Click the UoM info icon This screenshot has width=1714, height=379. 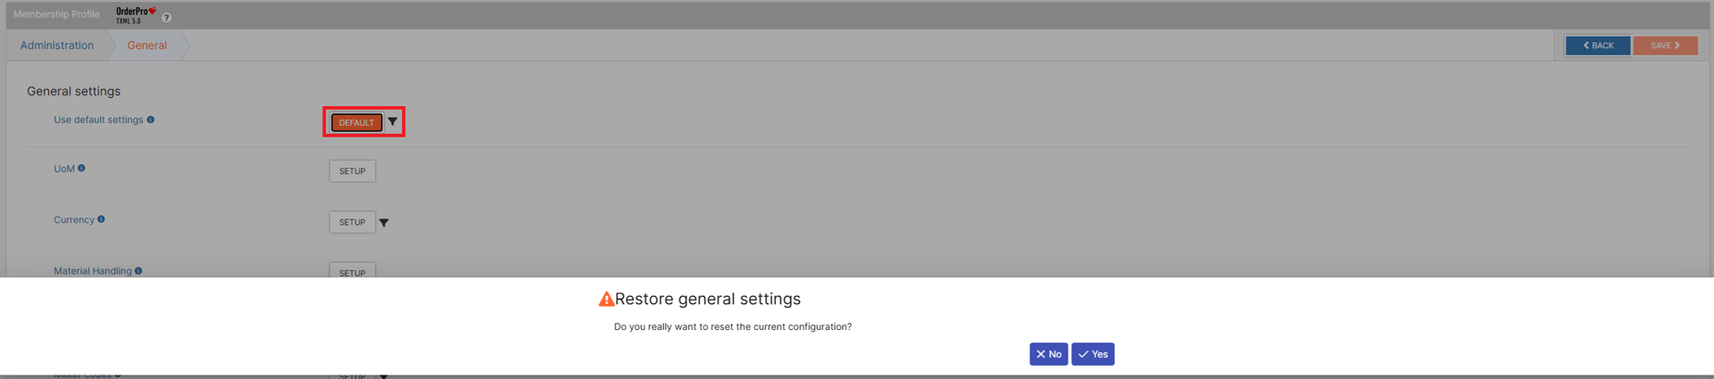(81, 169)
